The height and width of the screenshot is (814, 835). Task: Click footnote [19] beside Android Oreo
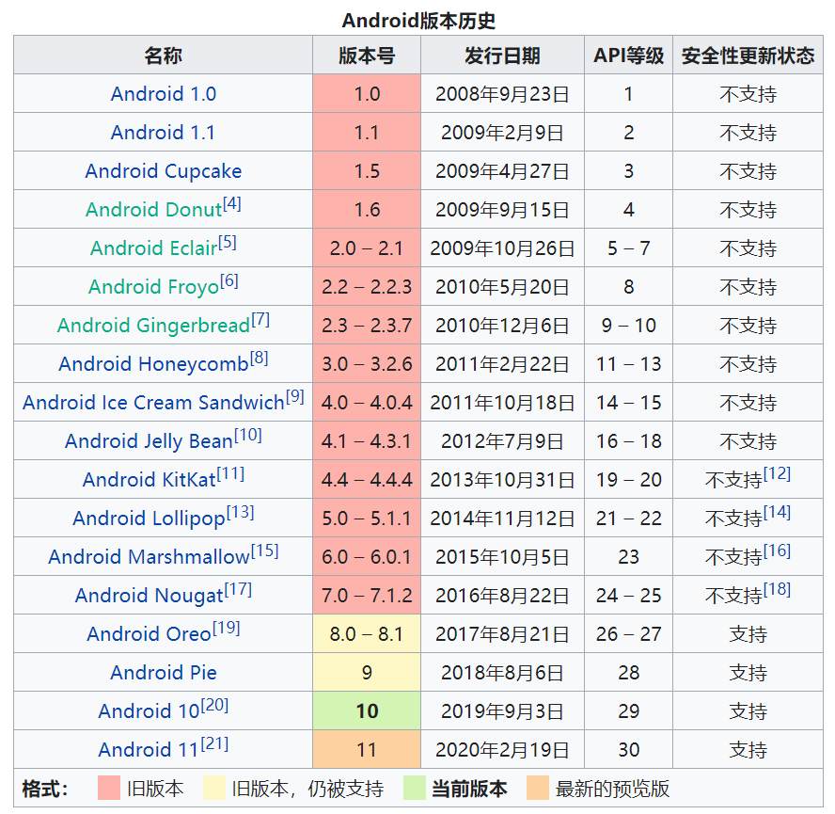[227, 629]
